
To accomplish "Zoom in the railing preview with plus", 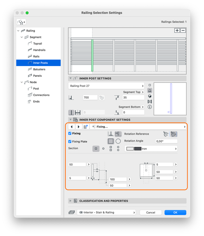I will [177, 31].
